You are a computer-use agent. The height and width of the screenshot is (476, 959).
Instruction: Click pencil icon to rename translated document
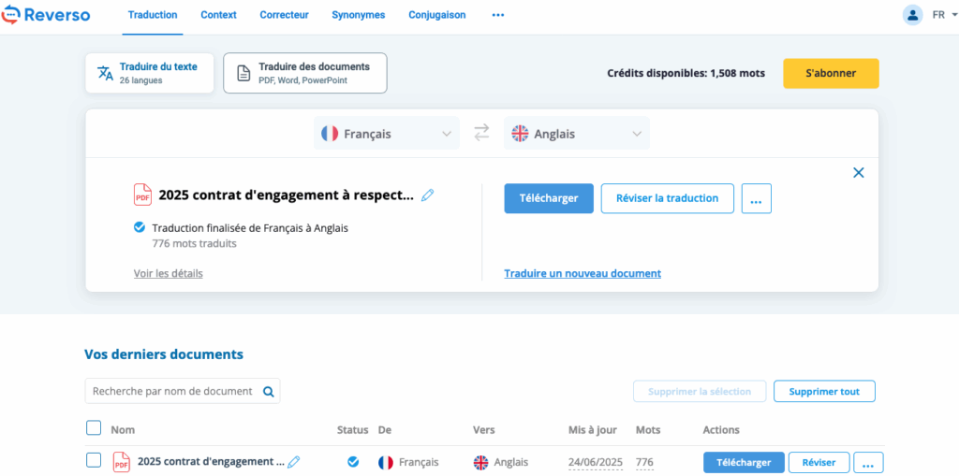pos(428,195)
